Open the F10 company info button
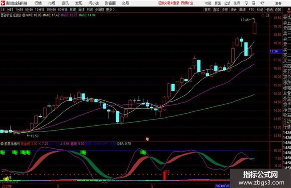 [251, 10]
